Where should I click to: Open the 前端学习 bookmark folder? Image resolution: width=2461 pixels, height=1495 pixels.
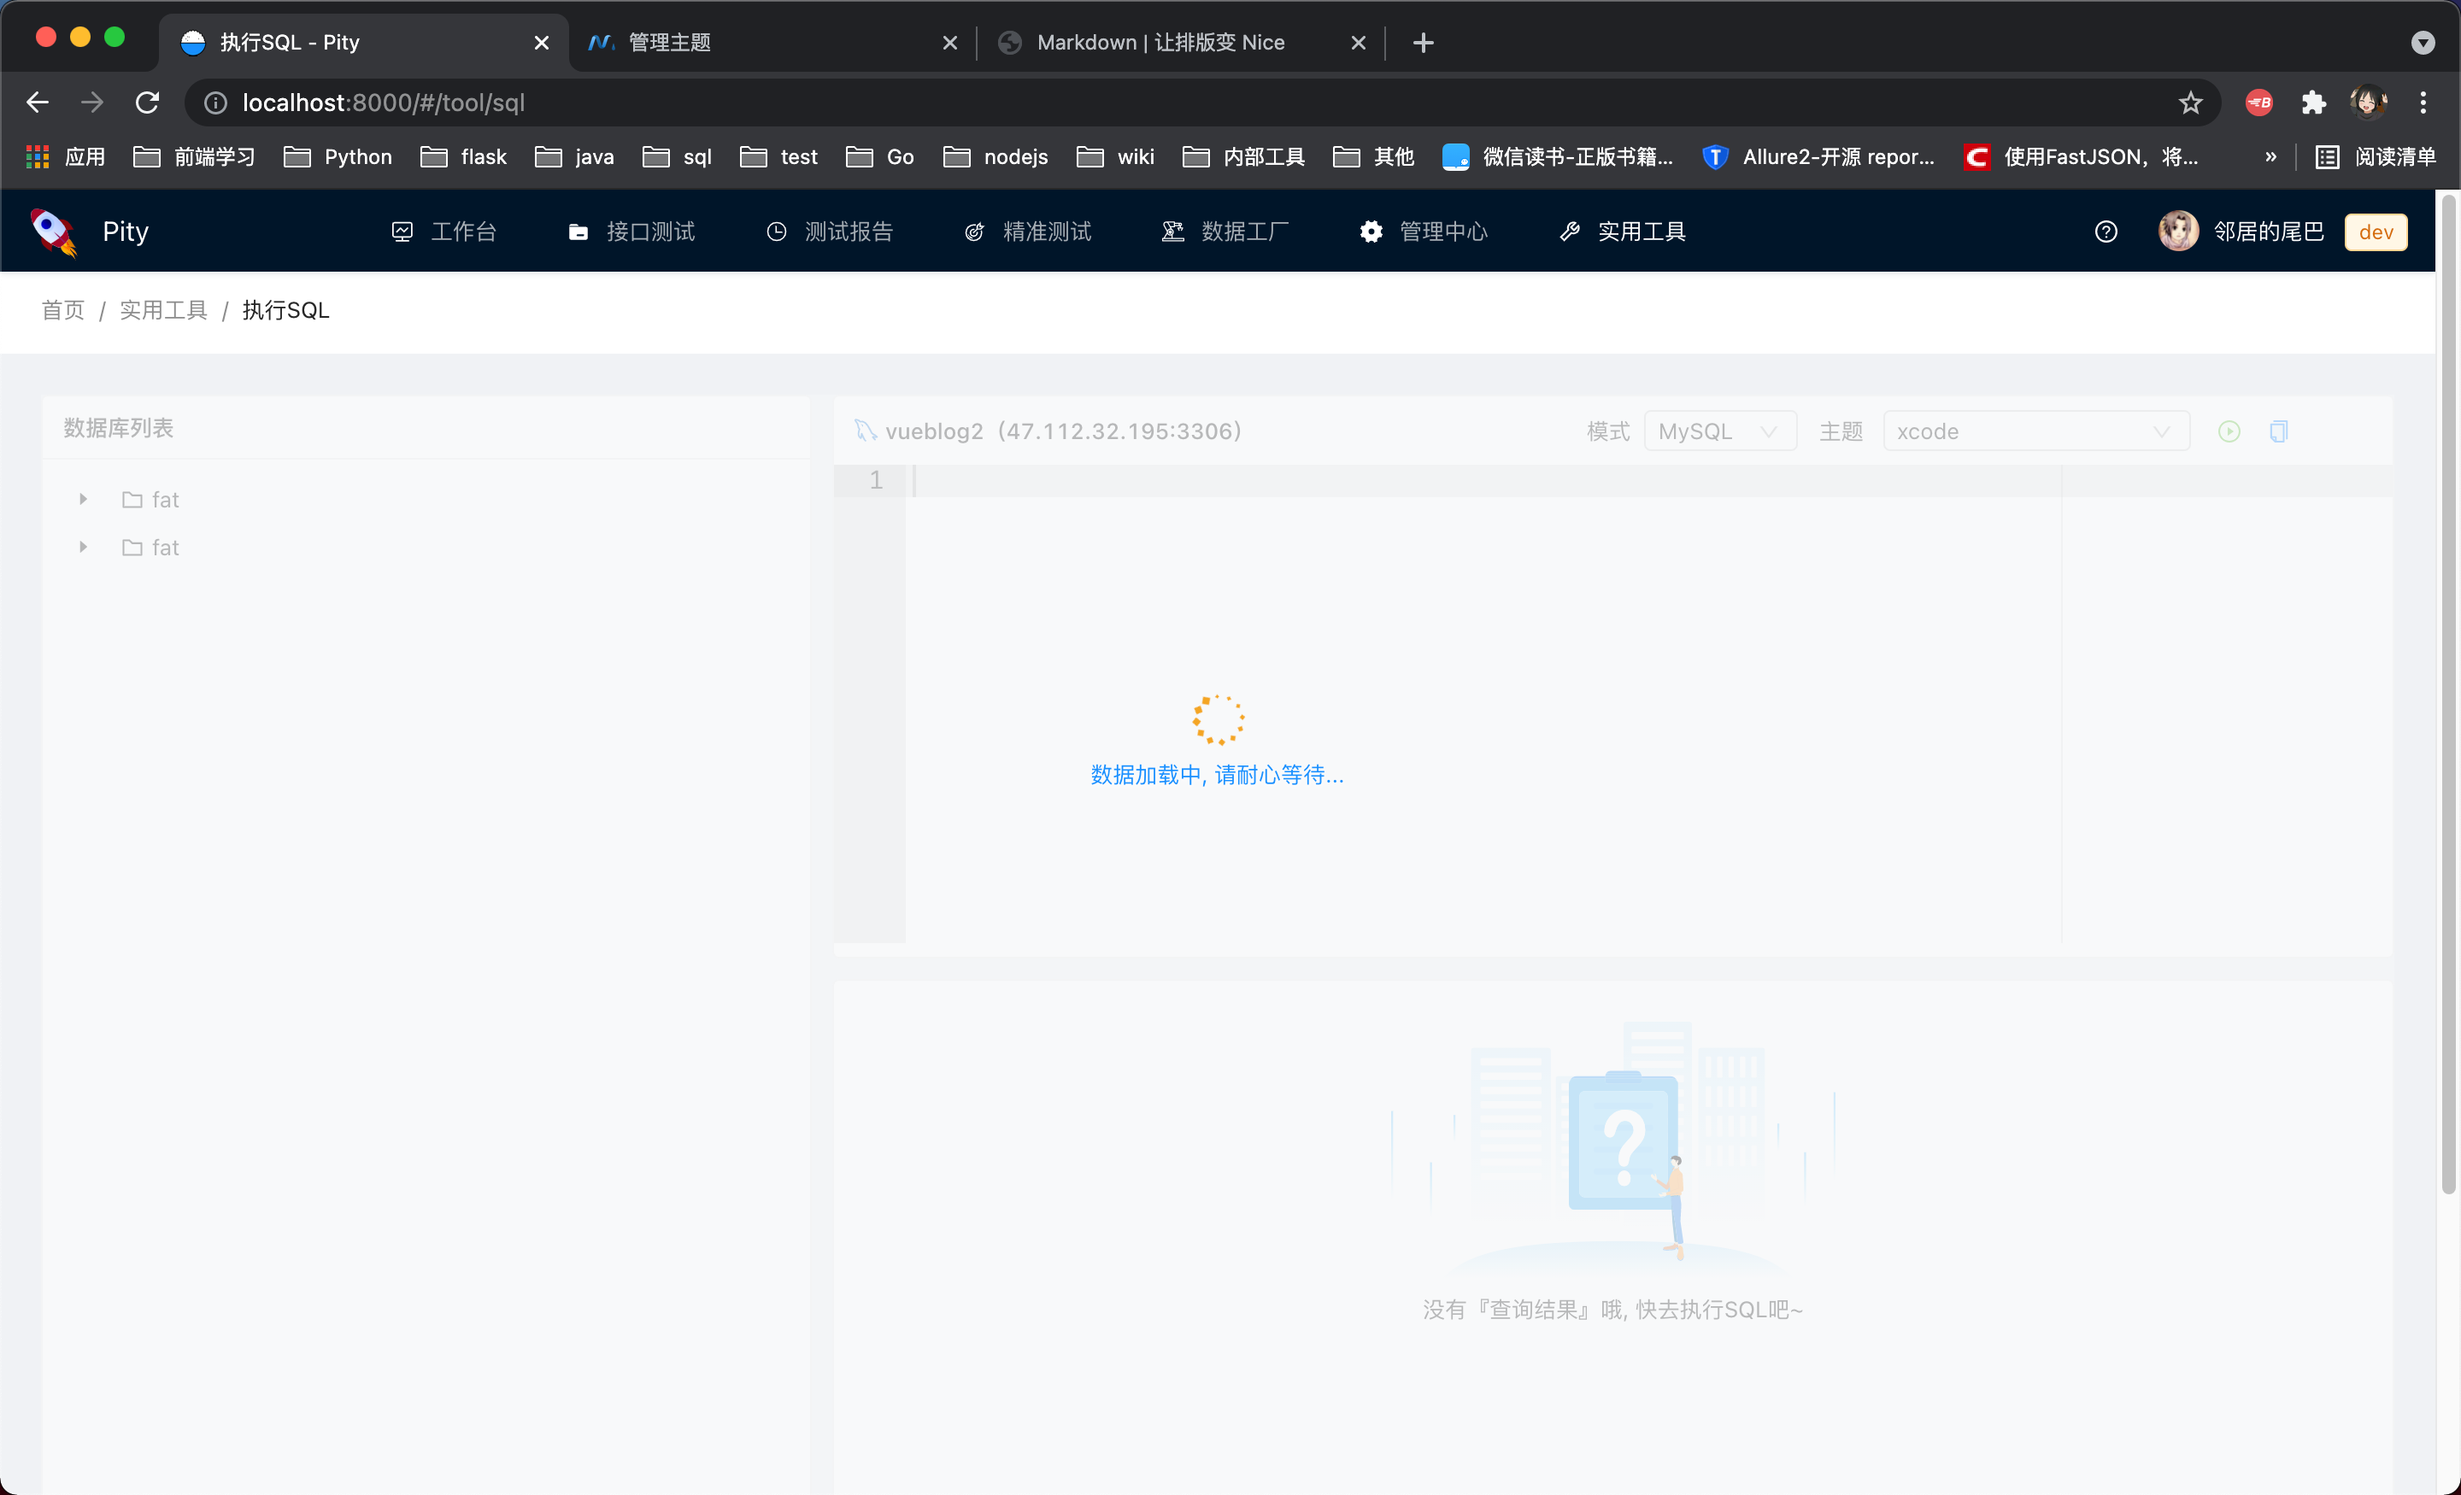pyautogui.click(x=194, y=157)
